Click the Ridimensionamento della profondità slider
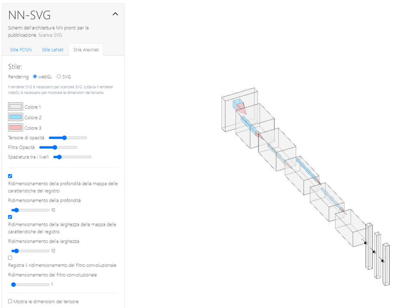This screenshot has height=308, width=416. point(30,210)
